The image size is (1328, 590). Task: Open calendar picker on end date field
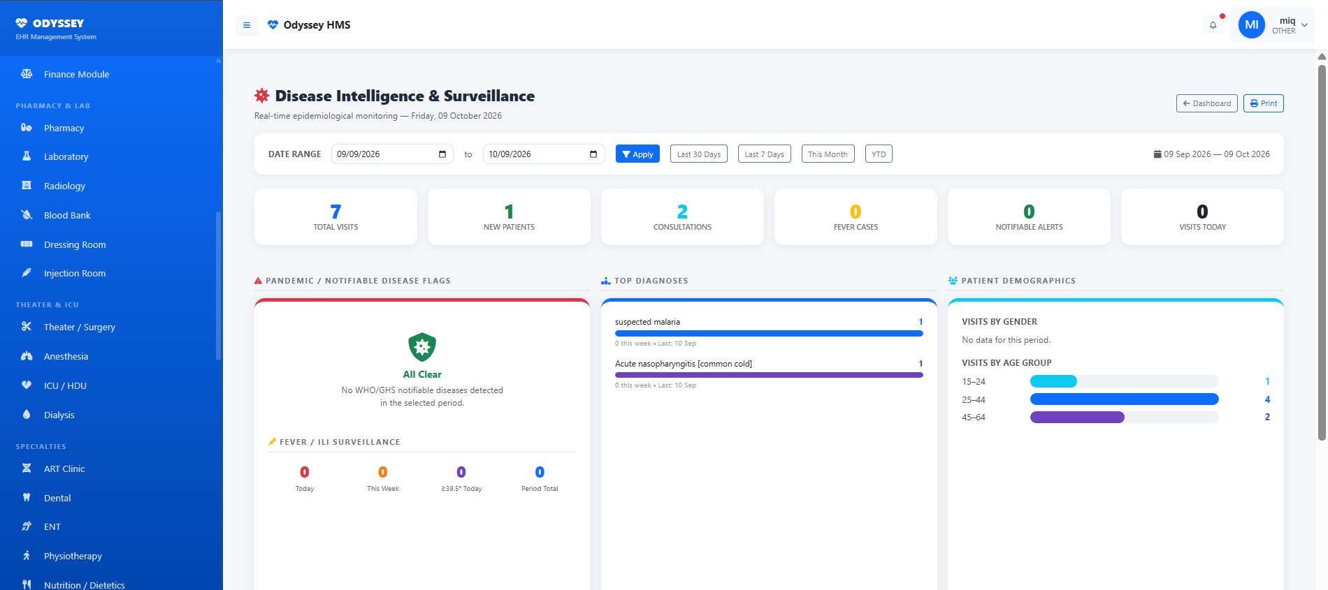(593, 154)
